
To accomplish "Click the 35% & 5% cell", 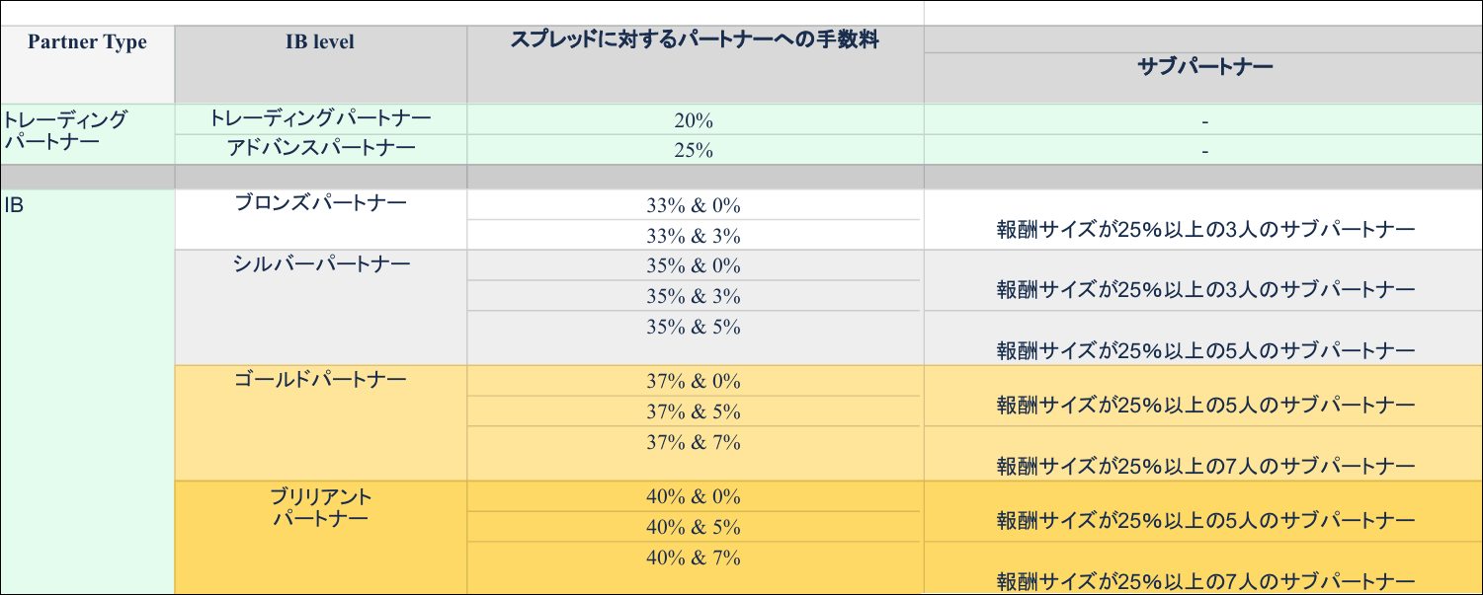I will point(694,327).
